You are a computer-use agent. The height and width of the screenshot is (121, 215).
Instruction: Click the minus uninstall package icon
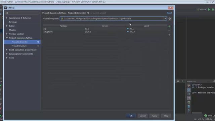(x=169, y=31)
